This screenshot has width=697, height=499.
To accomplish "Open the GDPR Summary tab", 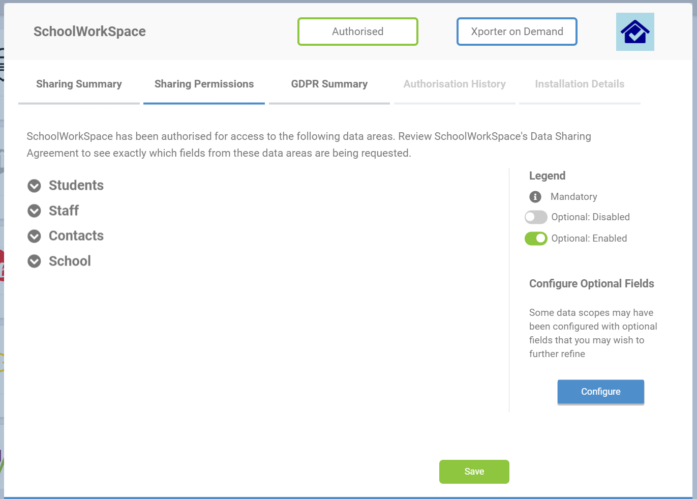I will pyautogui.click(x=329, y=84).
